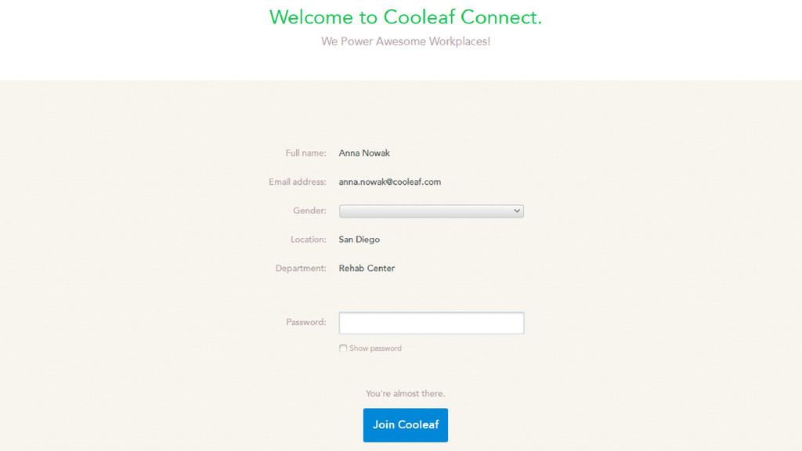Click the 'Department:' label
This screenshot has height=451, width=802.
click(x=301, y=268)
